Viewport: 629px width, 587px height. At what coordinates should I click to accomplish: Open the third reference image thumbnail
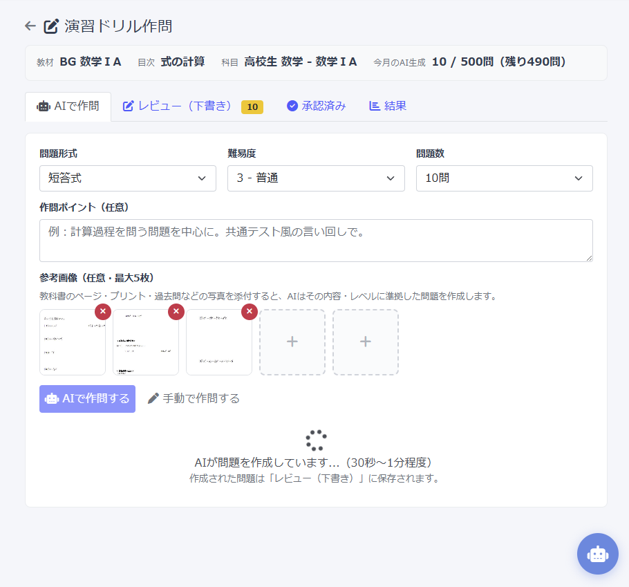click(x=219, y=342)
